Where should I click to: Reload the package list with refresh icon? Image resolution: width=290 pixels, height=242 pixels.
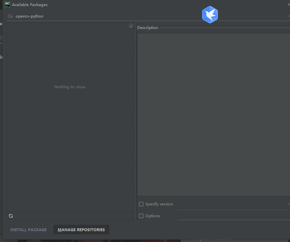point(11,216)
